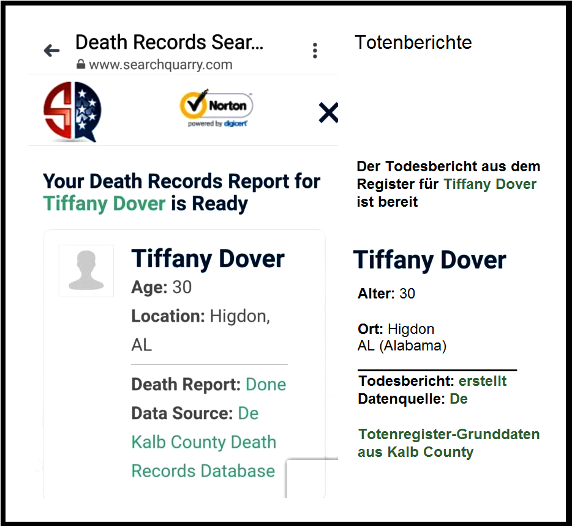Select the large Tiffany Dover name in the card
Image resolution: width=572 pixels, height=526 pixels.
[x=208, y=259]
